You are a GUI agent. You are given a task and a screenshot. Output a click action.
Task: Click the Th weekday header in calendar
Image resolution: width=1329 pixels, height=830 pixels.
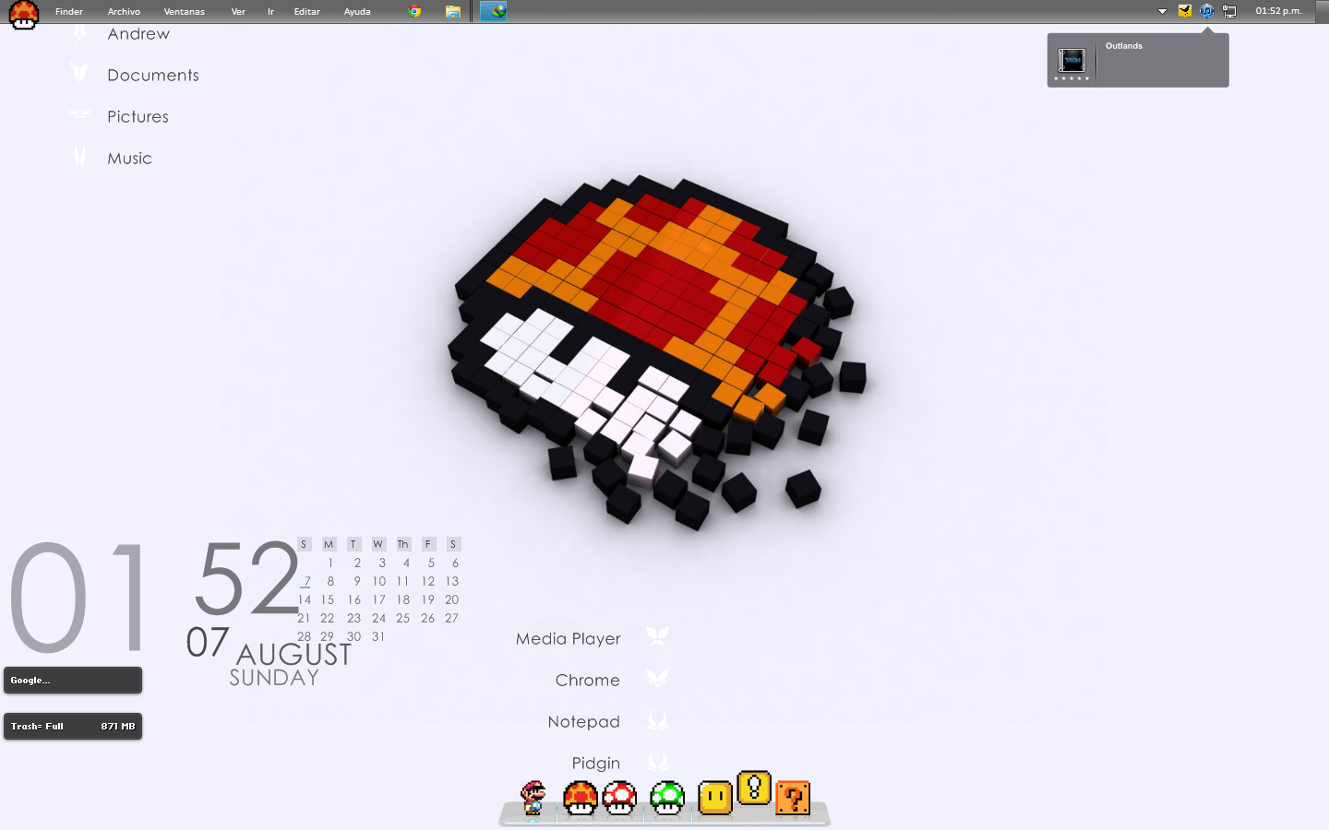403,544
